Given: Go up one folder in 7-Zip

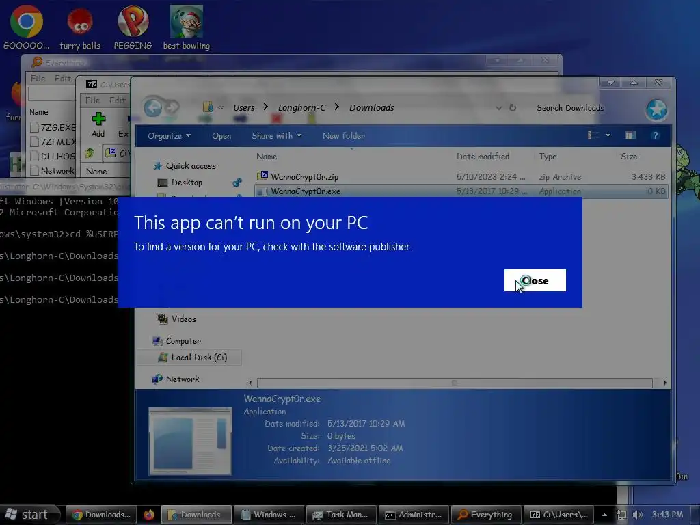Looking at the screenshot, I should [90, 153].
